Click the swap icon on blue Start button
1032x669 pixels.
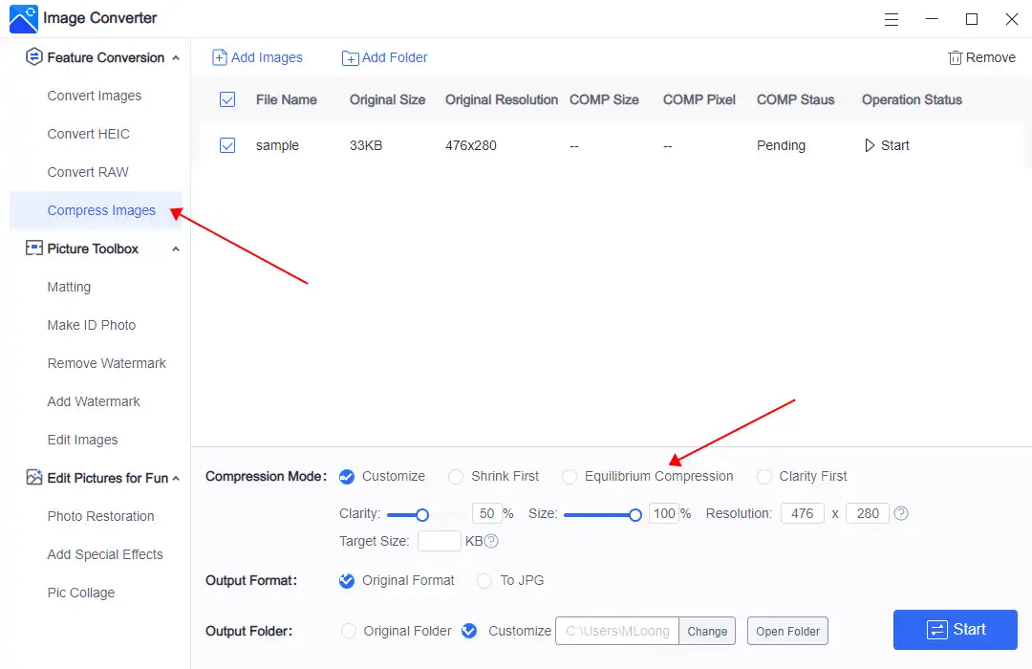(936, 630)
